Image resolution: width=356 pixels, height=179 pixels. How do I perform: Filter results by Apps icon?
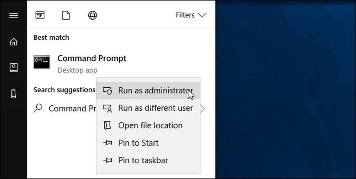point(40,15)
